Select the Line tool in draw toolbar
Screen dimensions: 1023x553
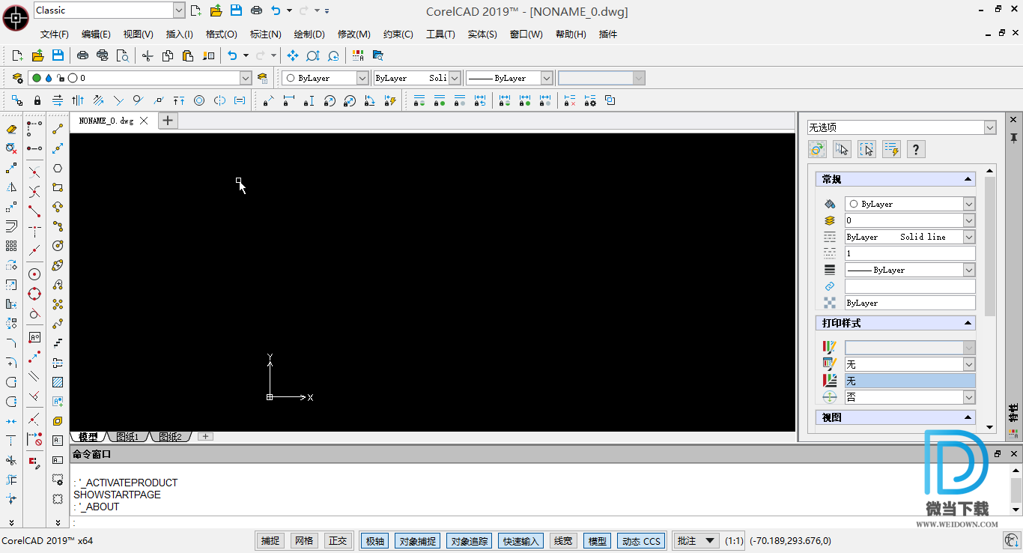tap(58, 129)
